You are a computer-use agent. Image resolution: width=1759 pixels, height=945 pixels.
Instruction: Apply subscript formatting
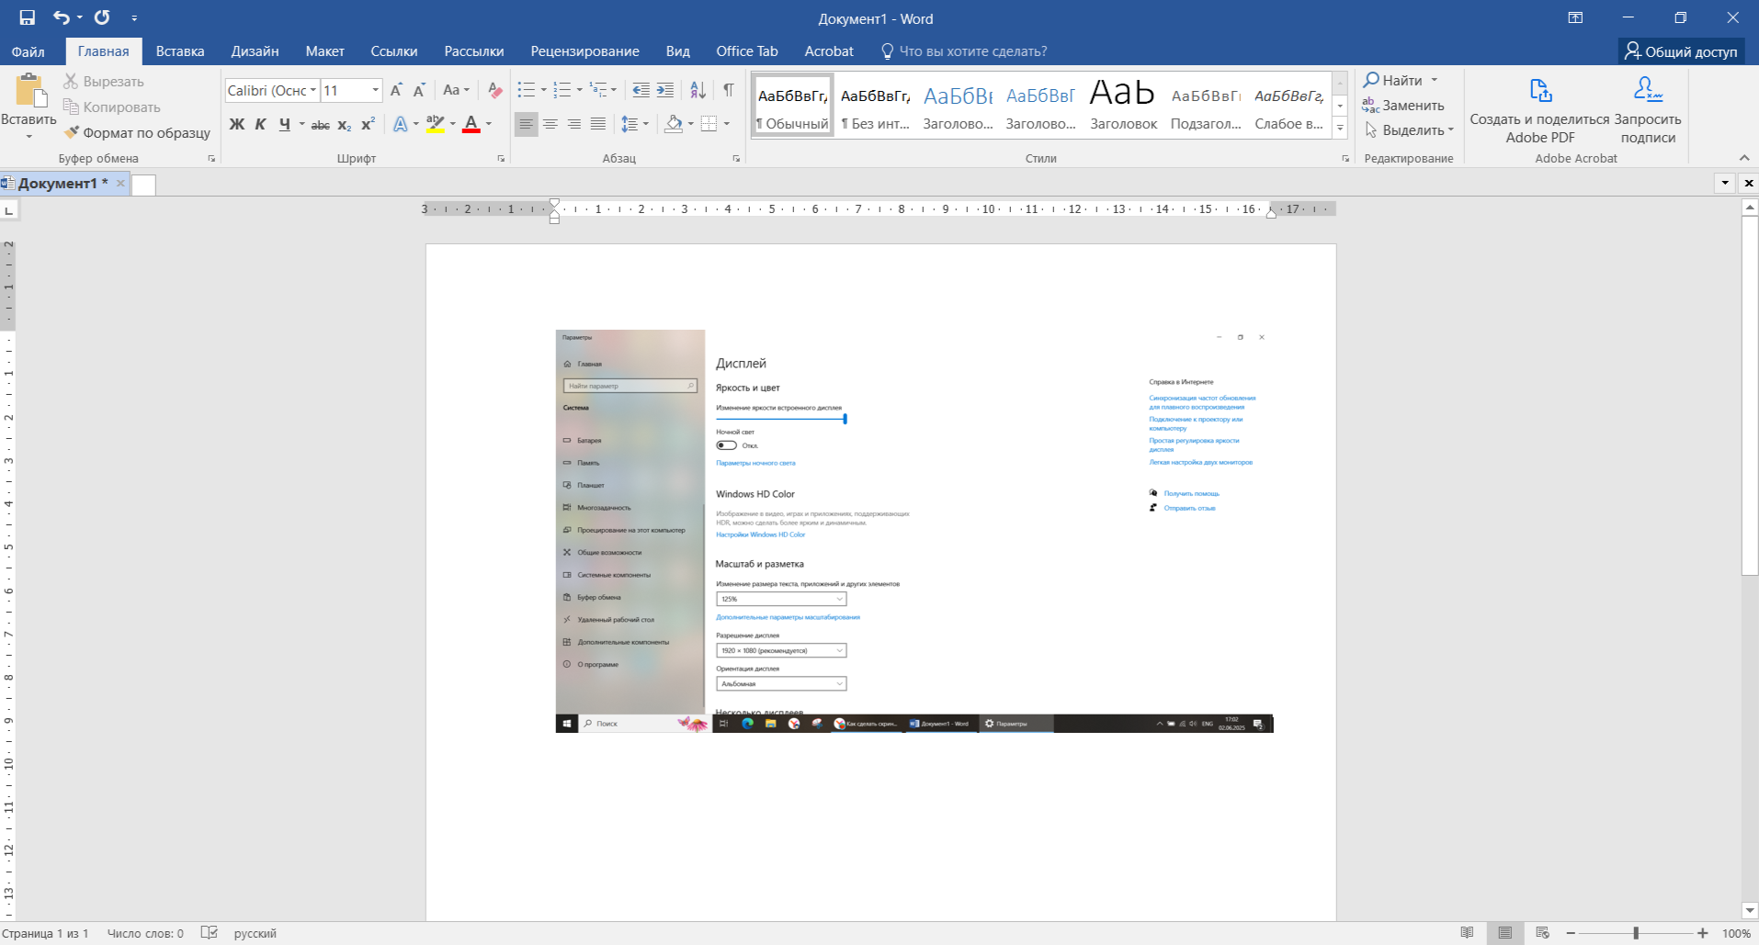(x=345, y=125)
